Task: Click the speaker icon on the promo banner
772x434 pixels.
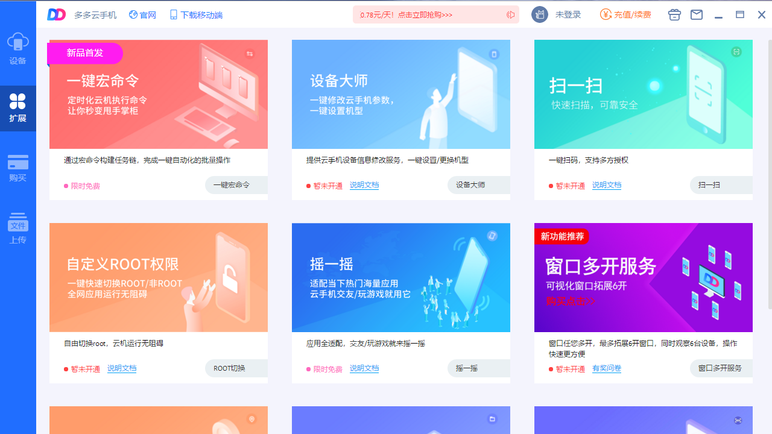Action: (510, 14)
